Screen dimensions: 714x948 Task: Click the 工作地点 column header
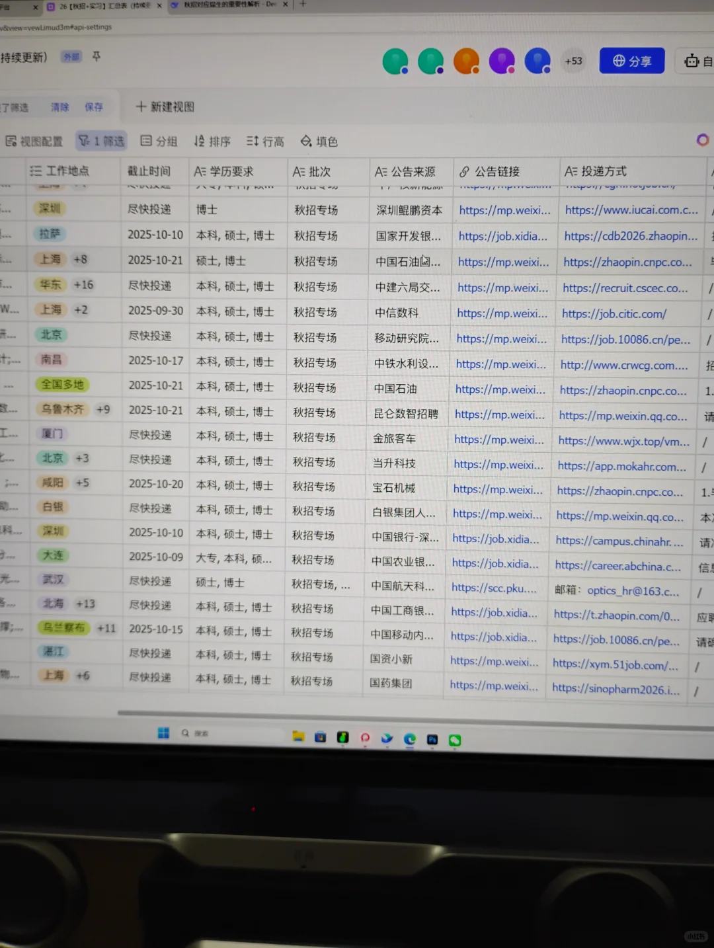point(74,171)
